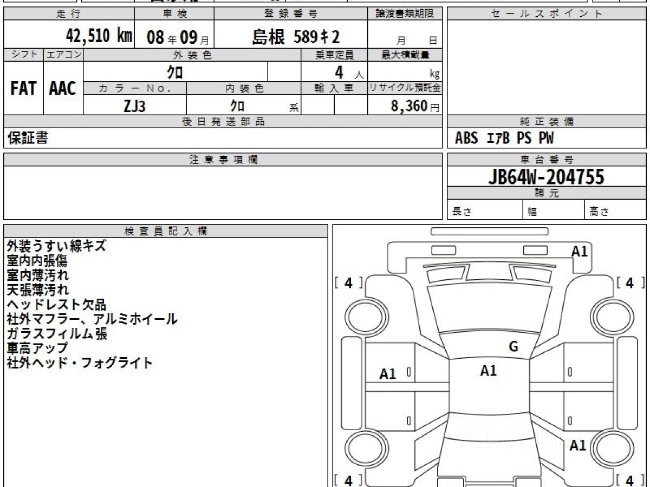Click the 検査員記入欄 header
The height and width of the screenshot is (487, 650).
[x=166, y=231]
